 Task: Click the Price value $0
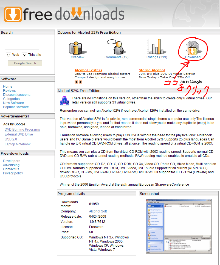click(x=91, y=232)
